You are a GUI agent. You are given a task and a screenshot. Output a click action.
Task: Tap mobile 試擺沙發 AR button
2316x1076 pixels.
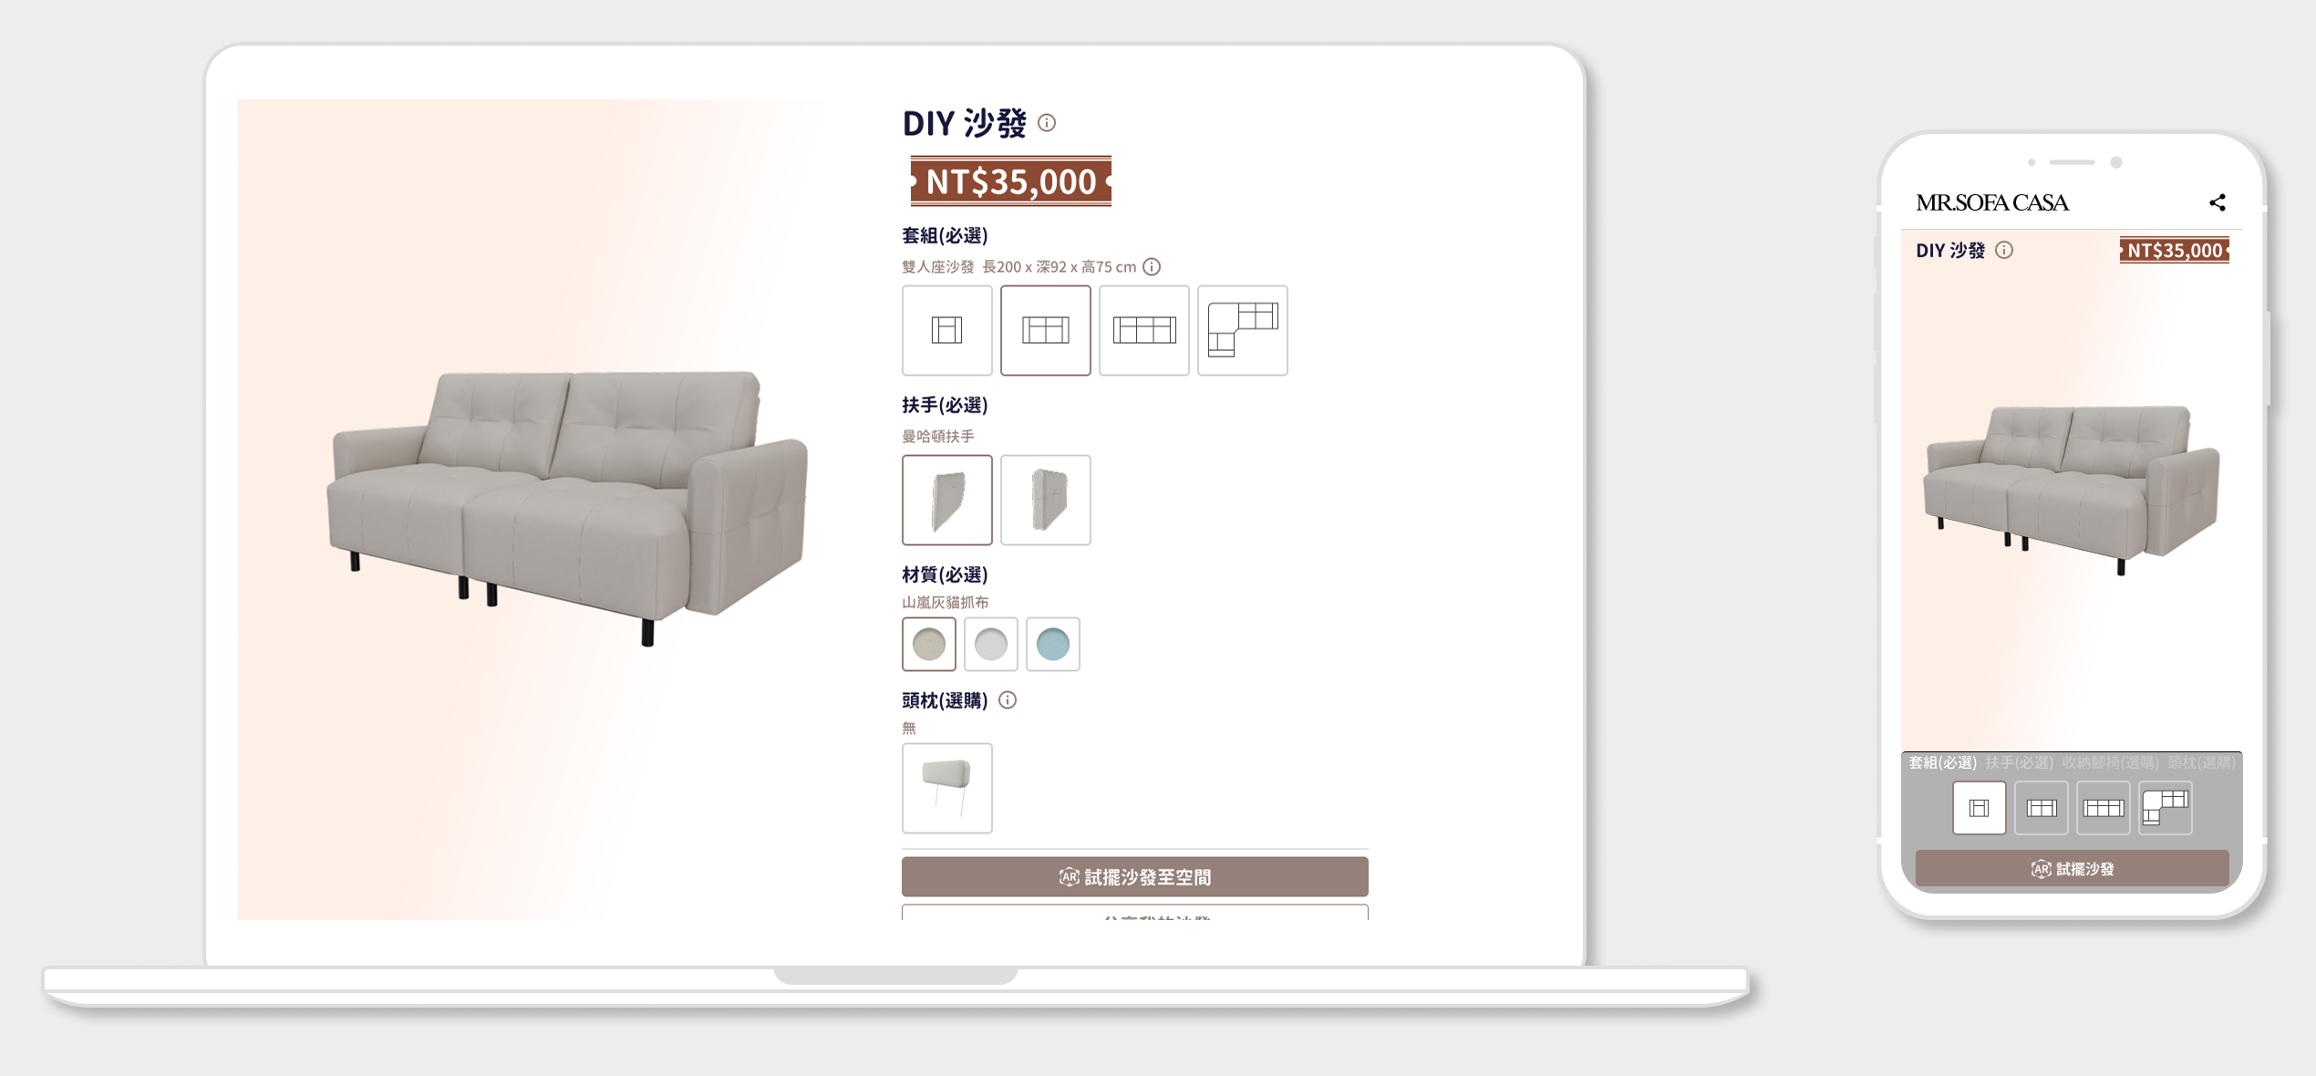click(x=2072, y=869)
